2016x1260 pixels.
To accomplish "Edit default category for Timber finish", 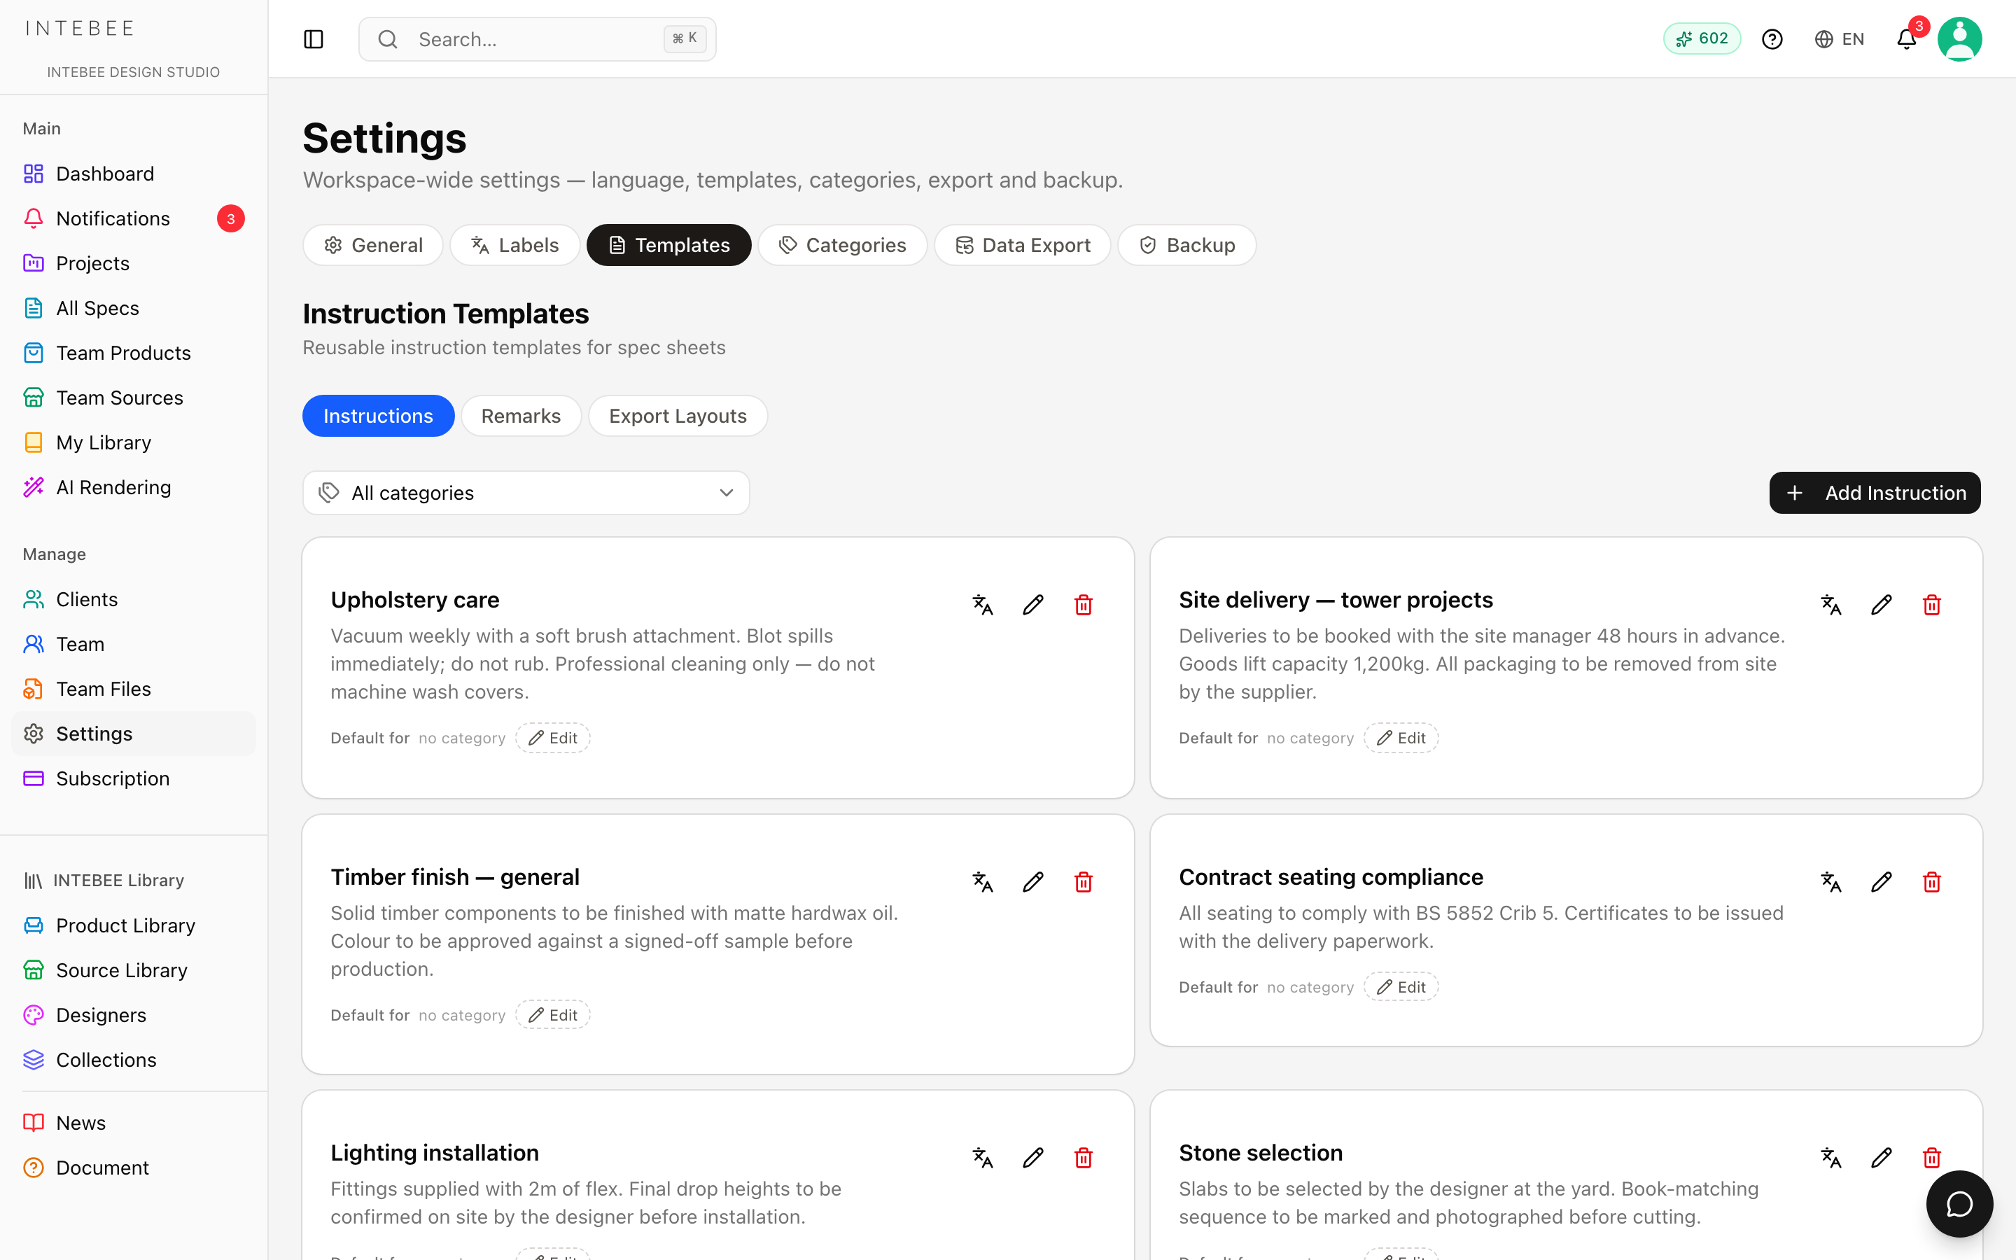I will (x=553, y=1015).
